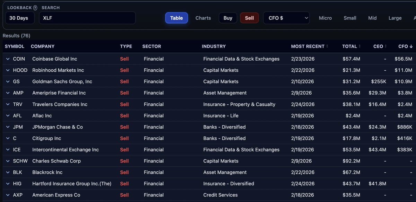
Task: Switch to the Charts view
Action: click(203, 18)
